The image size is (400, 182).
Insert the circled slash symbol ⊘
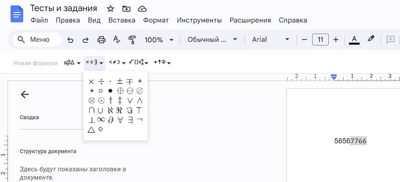click(x=140, y=91)
